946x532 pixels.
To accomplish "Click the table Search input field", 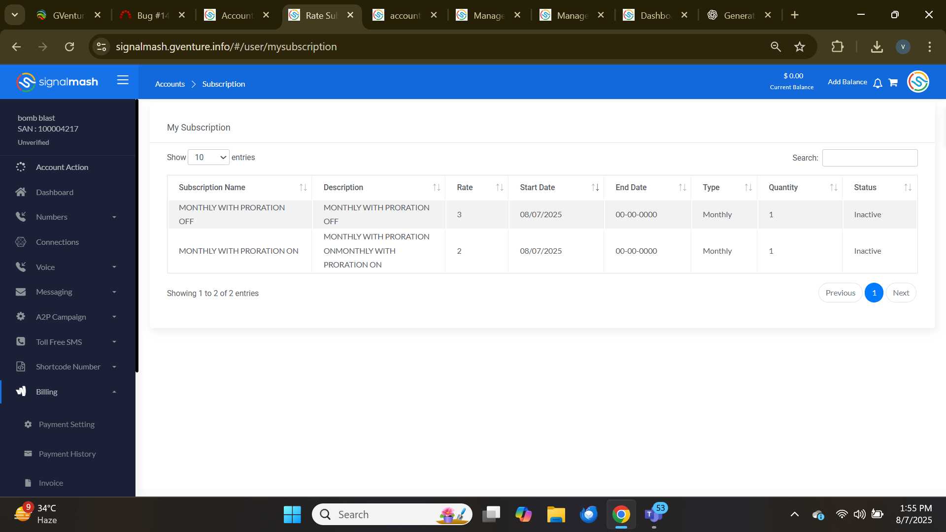I will point(870,158).
